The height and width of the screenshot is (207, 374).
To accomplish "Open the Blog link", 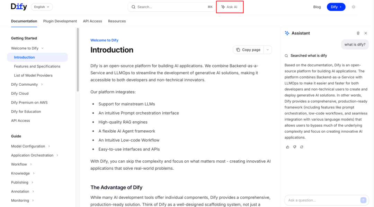I will click(317, 7).
